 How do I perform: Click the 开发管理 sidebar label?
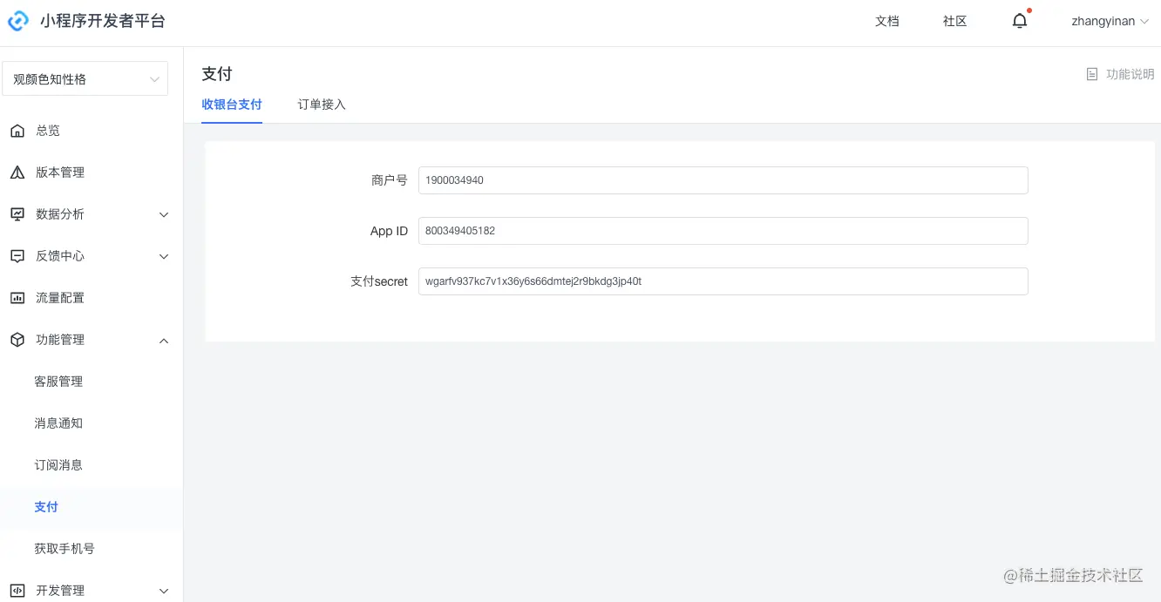pyautogui.click(x=60, y=591)
